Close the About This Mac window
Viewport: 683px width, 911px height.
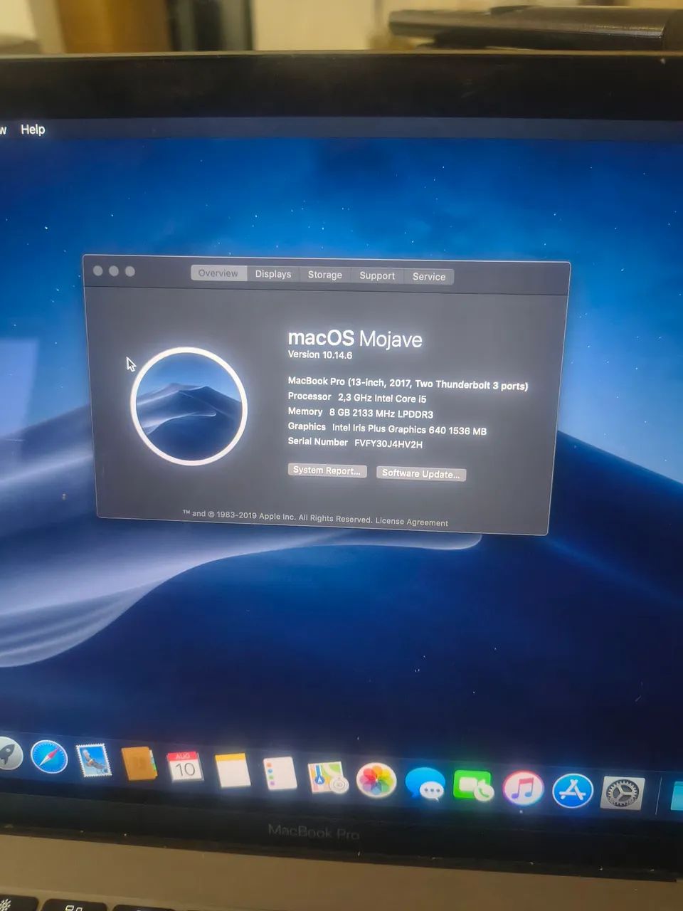point(98,270)
